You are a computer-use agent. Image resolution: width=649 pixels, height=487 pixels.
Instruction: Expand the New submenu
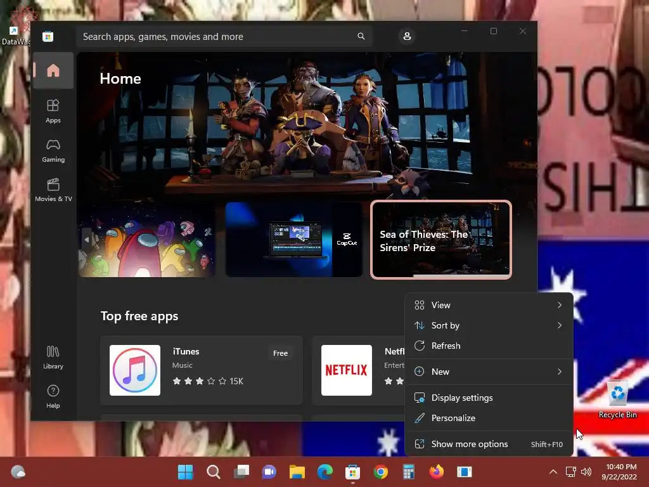point(489,372)
